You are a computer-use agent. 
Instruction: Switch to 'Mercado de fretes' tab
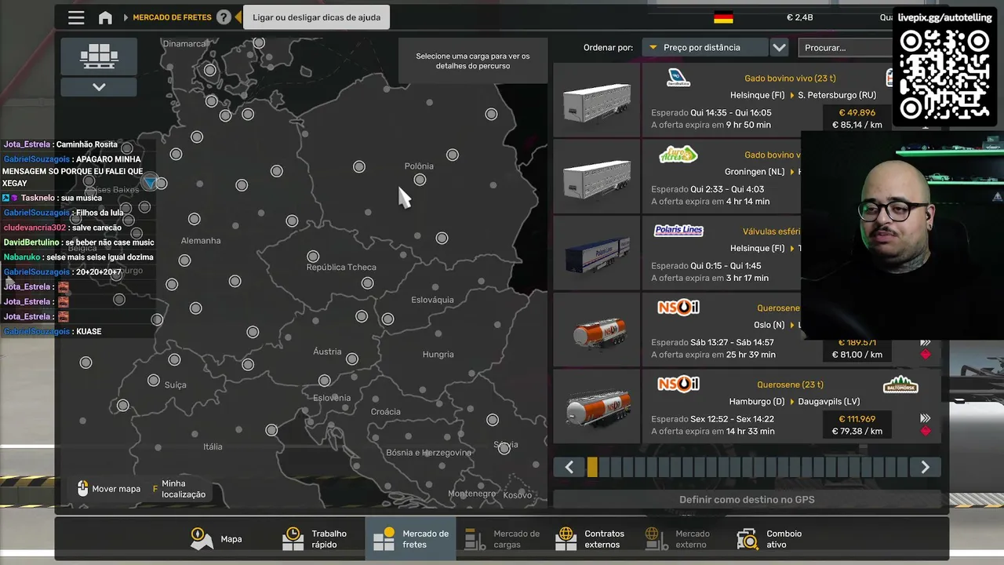coord(411,539)
